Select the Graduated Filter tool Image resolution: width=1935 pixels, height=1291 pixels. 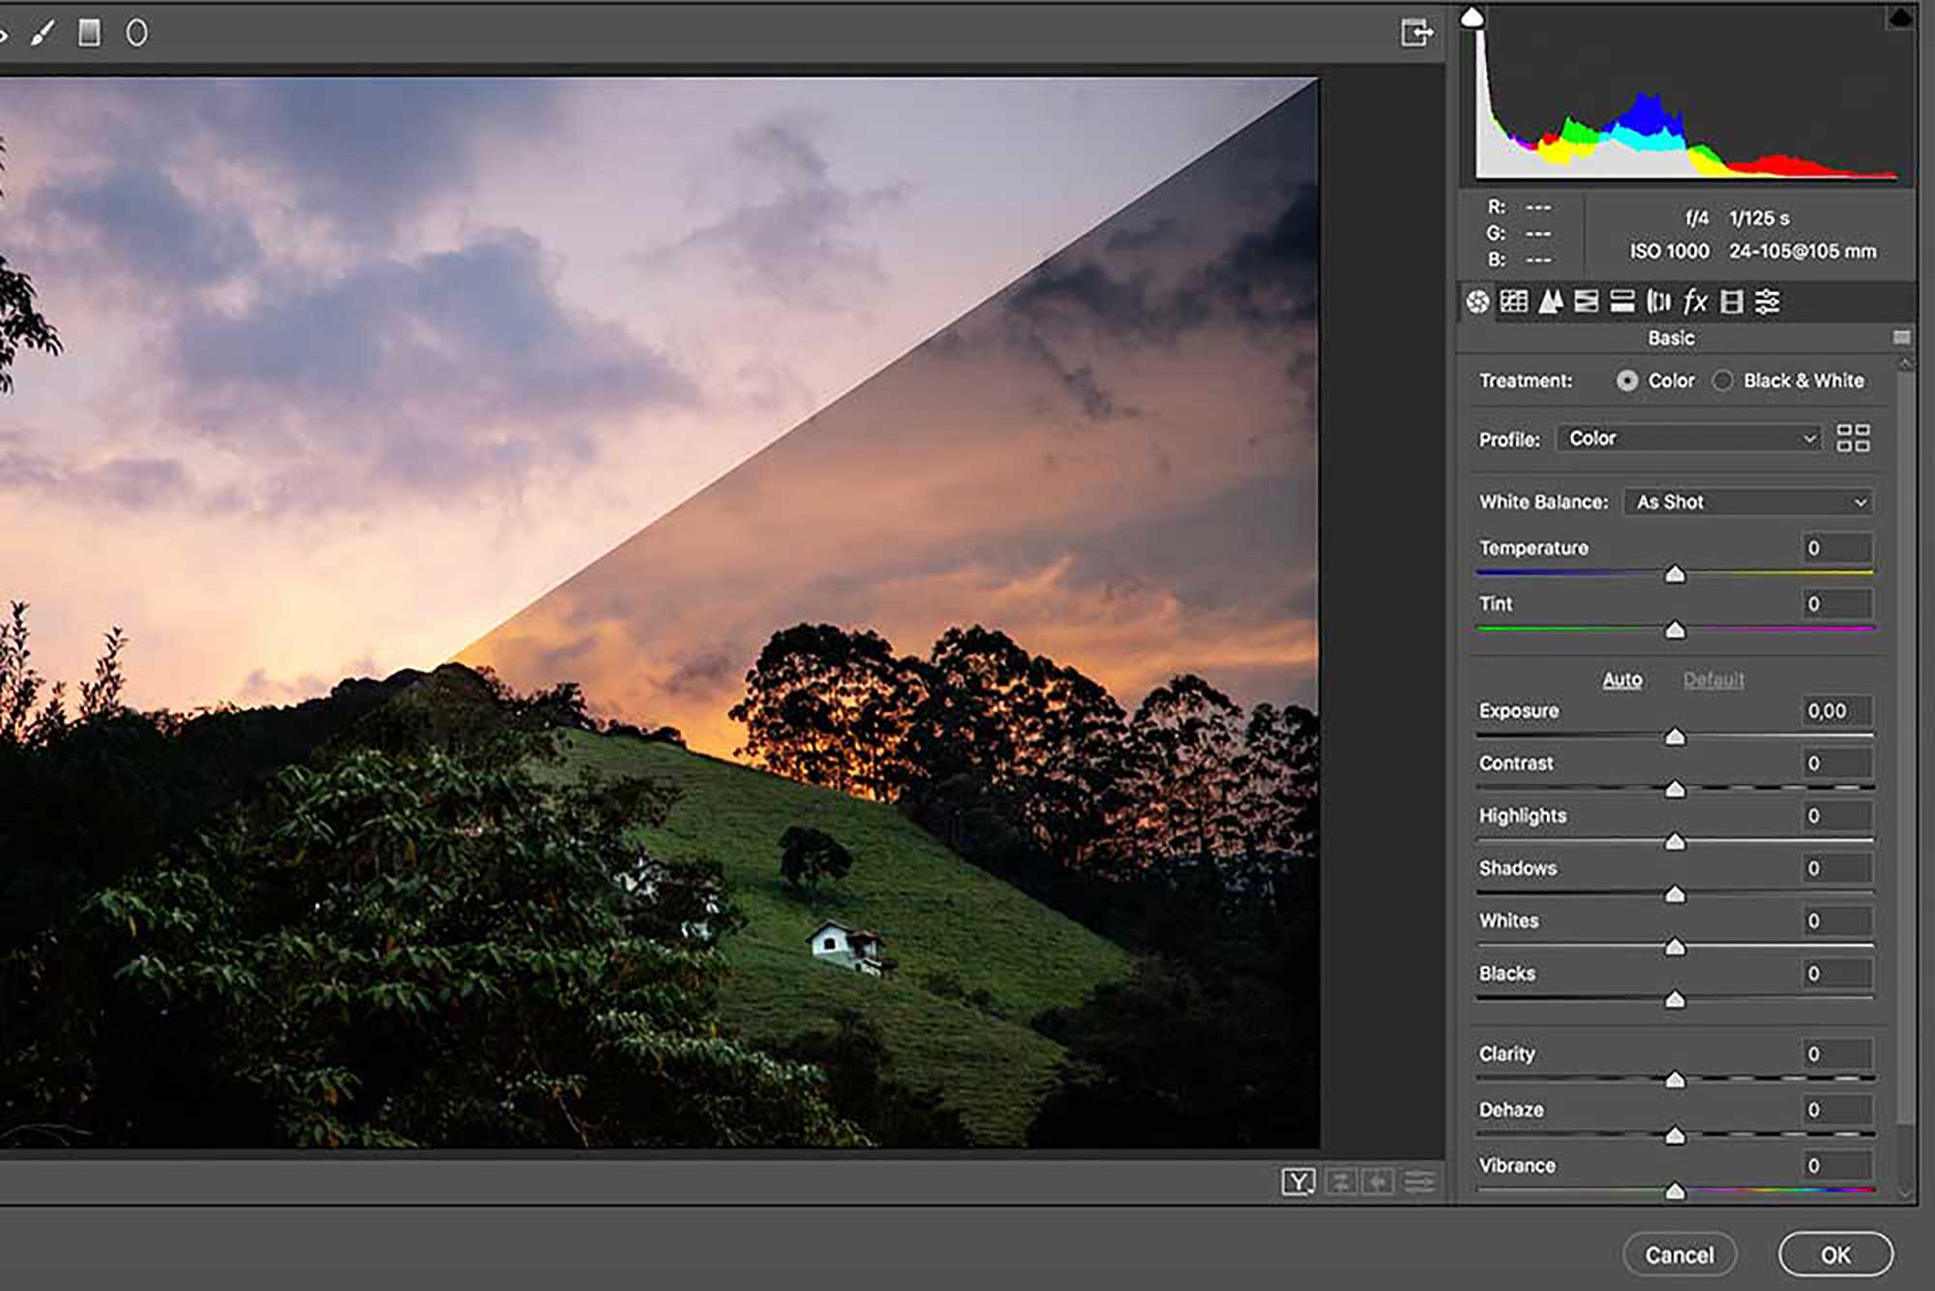(89, 34)
